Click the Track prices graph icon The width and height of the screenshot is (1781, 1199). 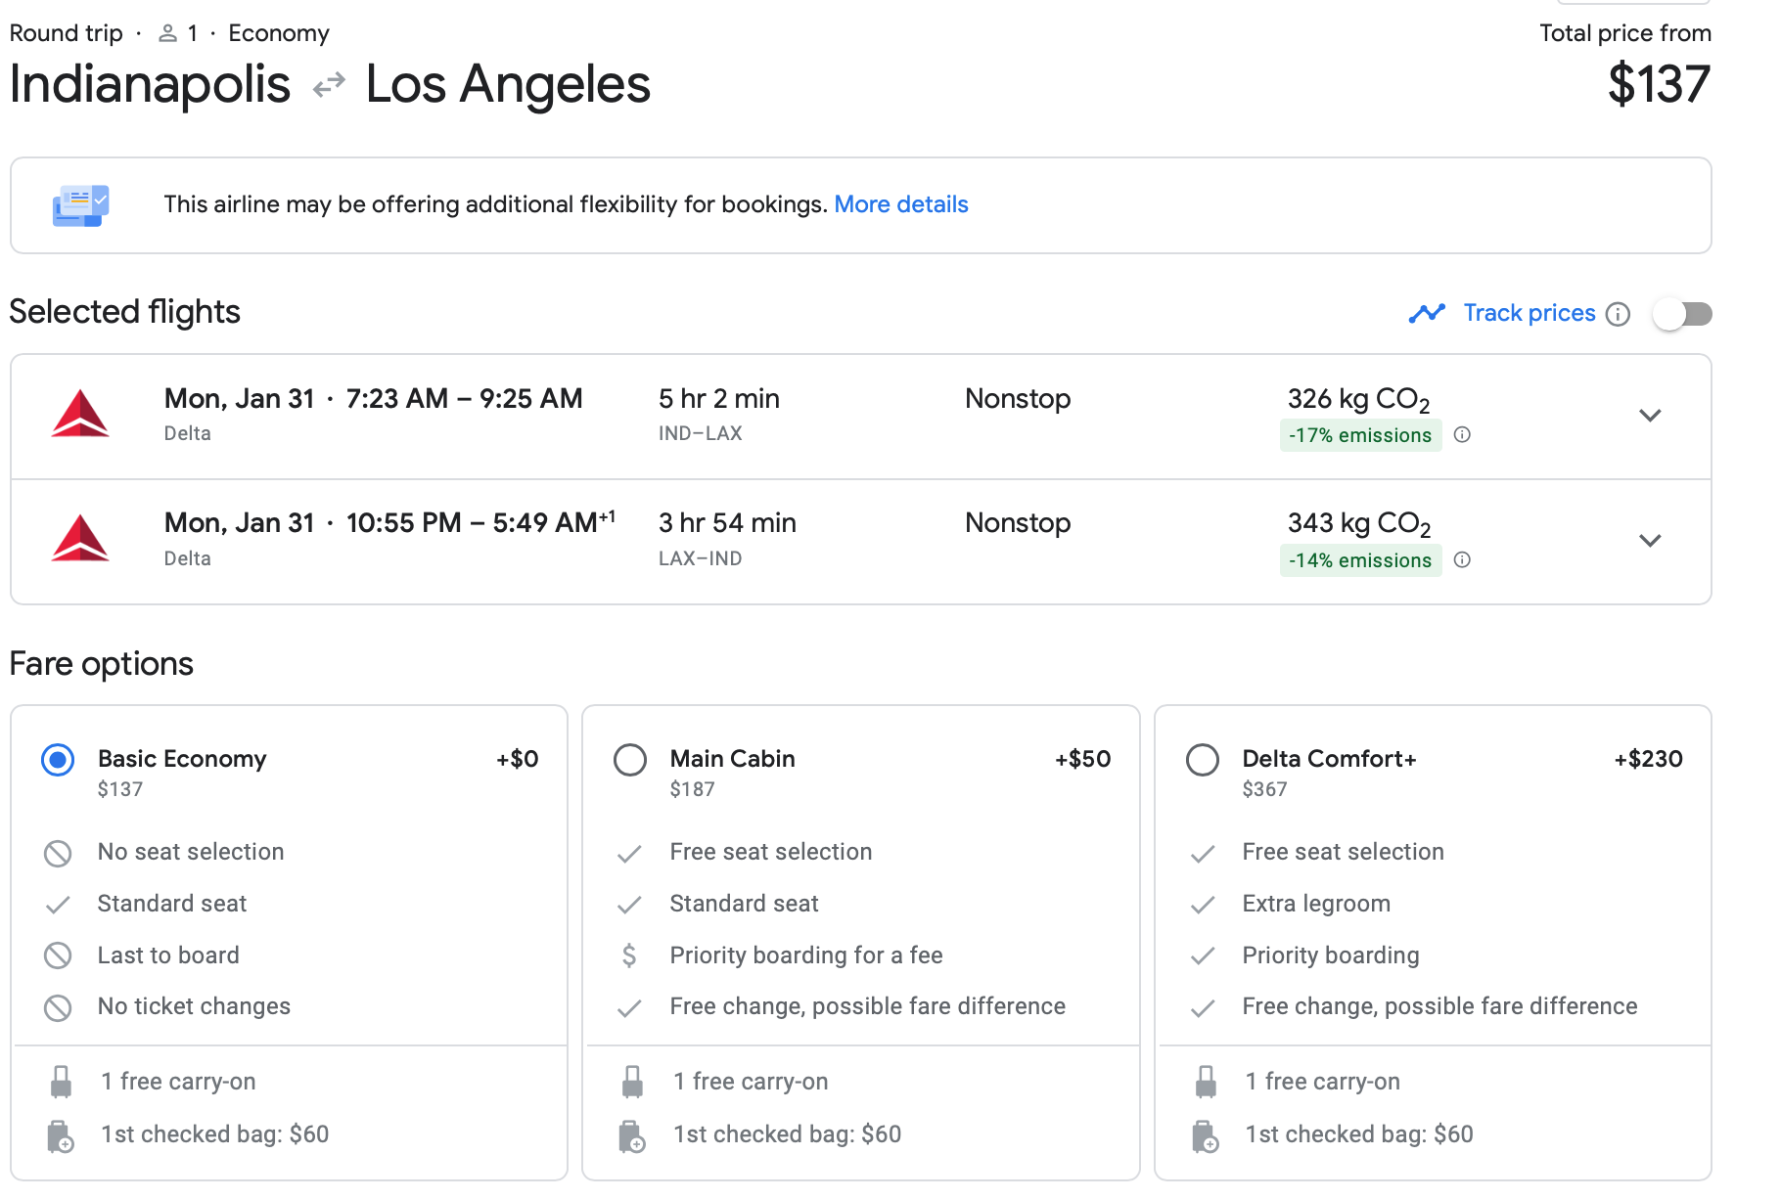[x=1427, y=313]
